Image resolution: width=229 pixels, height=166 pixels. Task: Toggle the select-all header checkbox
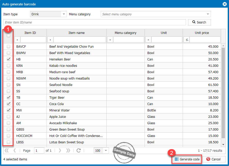pyautogui.click(x=9, y=36)
